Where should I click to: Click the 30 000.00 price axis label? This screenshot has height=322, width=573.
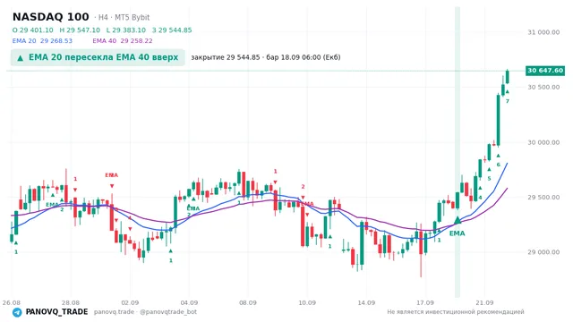543,142
